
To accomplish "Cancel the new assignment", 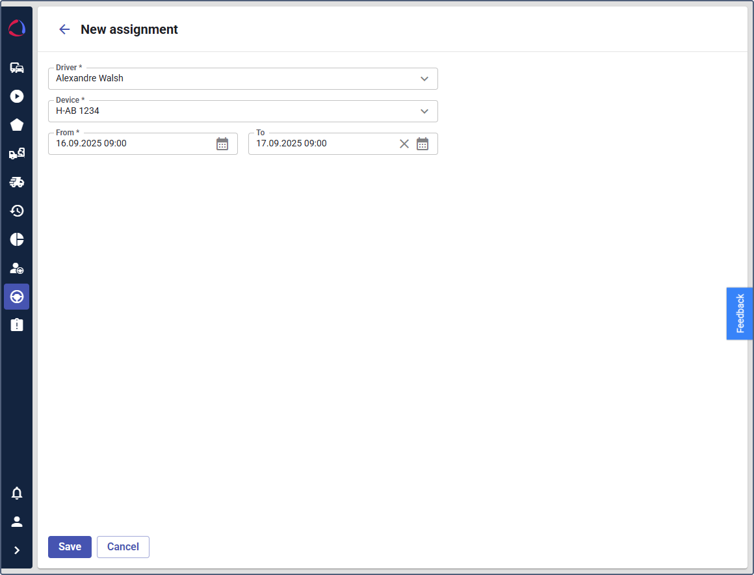I will [123, 547].
